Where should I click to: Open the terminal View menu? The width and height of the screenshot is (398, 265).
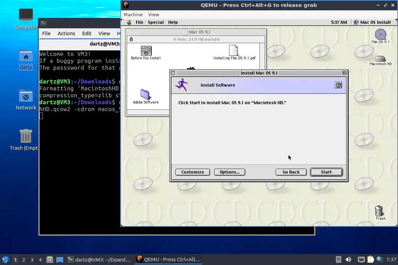coord(104,33)
